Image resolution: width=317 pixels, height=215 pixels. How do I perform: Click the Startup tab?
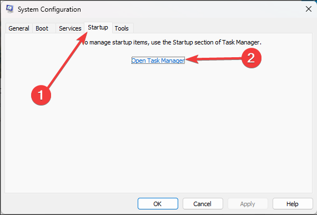click(x=98, y=27)
